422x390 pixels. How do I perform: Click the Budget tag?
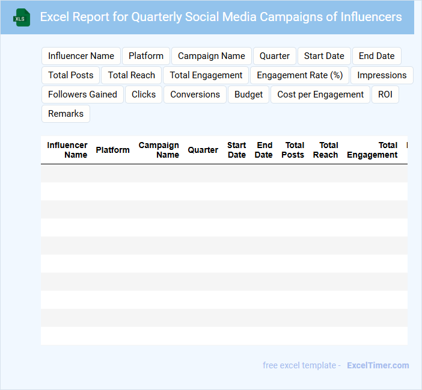tap(249, 94)
